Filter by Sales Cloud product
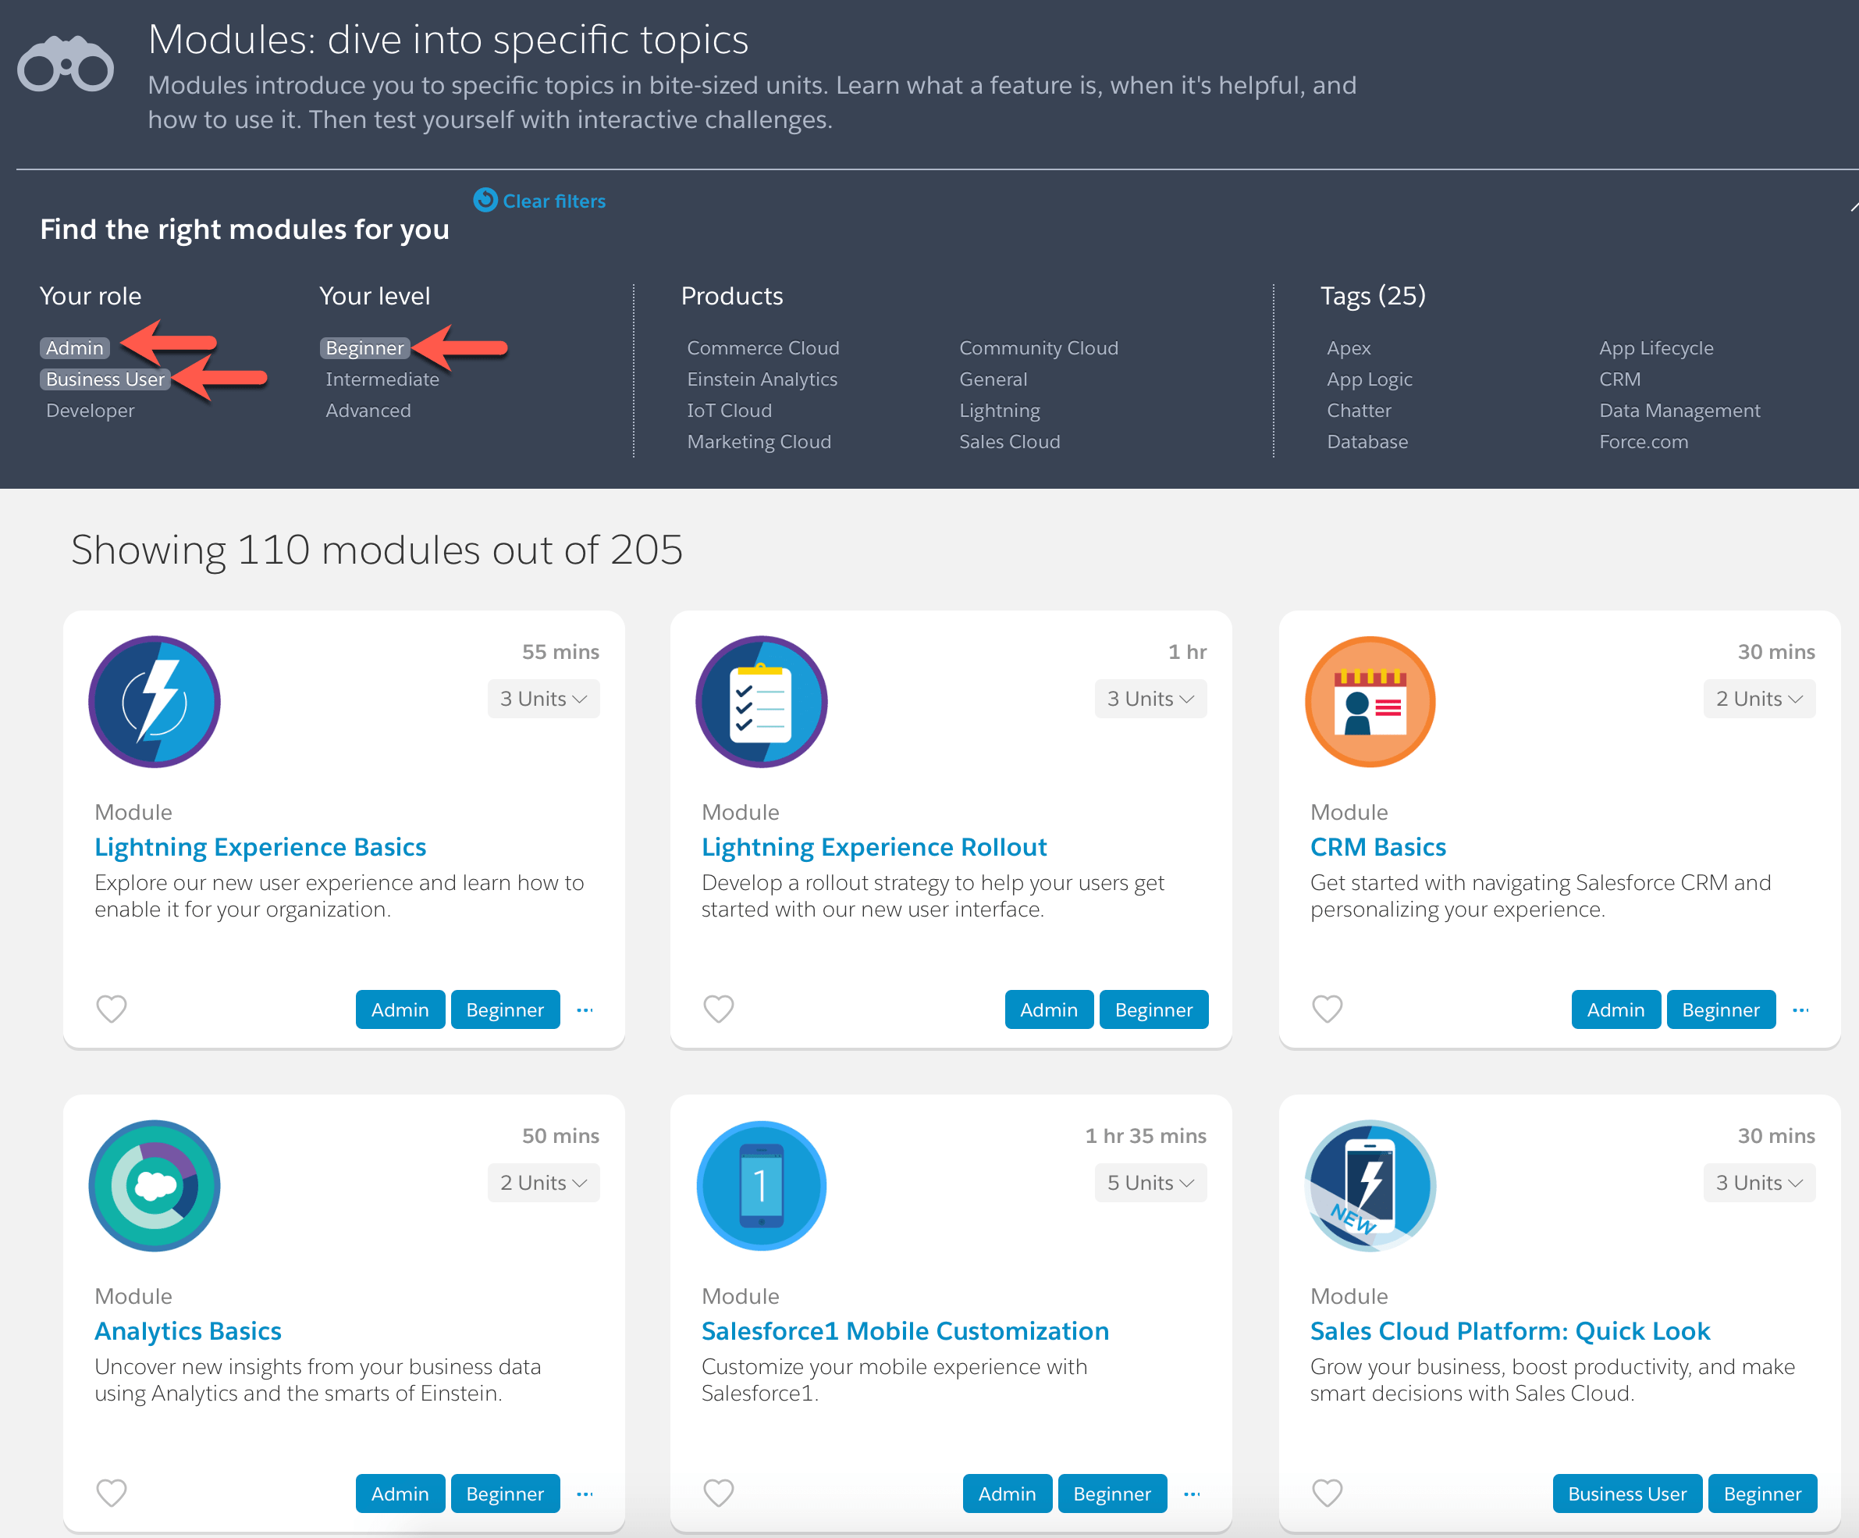This screenshot has height=1538, width=1859. 1010,441
